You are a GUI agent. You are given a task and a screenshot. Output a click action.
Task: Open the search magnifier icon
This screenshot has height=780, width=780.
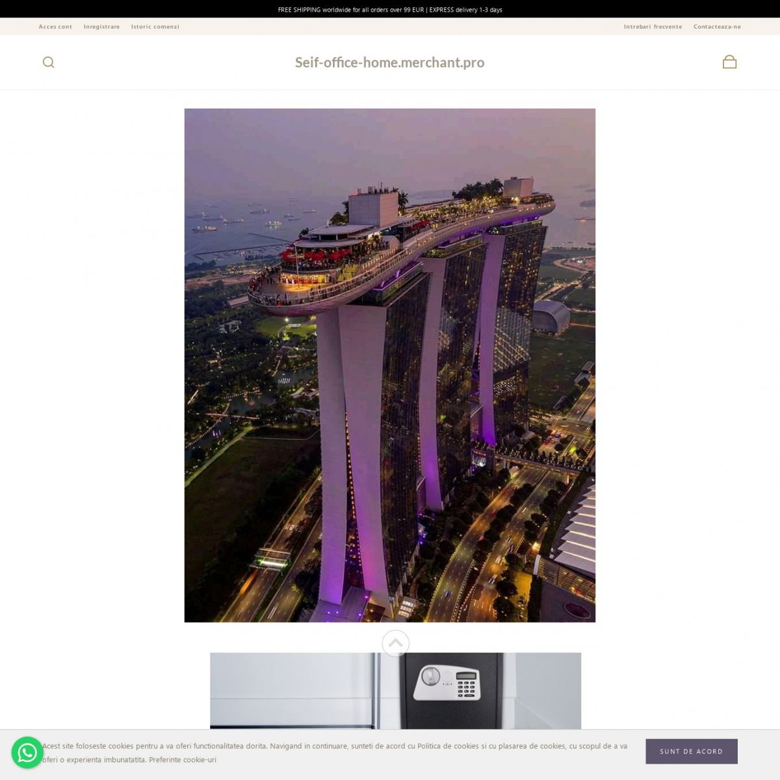tap(49, 62)
